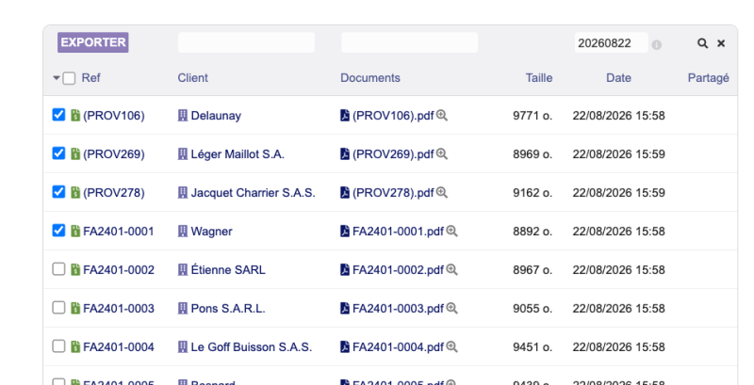The height and width of the screenshot is (385, 754).
Task: Open invoice reference (PROV278)
Action: 114,193
